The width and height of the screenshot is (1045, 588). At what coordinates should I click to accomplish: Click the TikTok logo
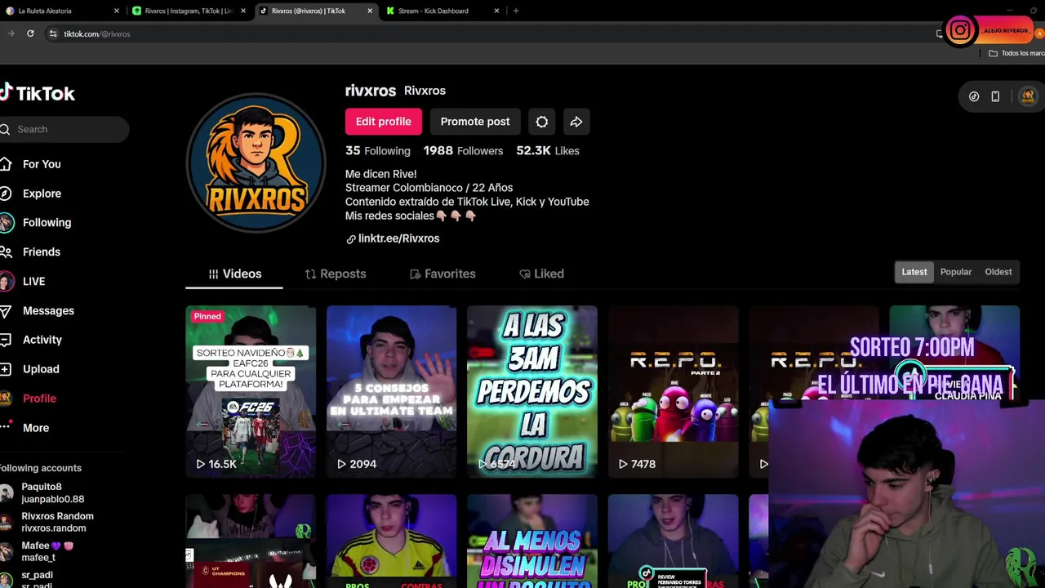(38, 93)
